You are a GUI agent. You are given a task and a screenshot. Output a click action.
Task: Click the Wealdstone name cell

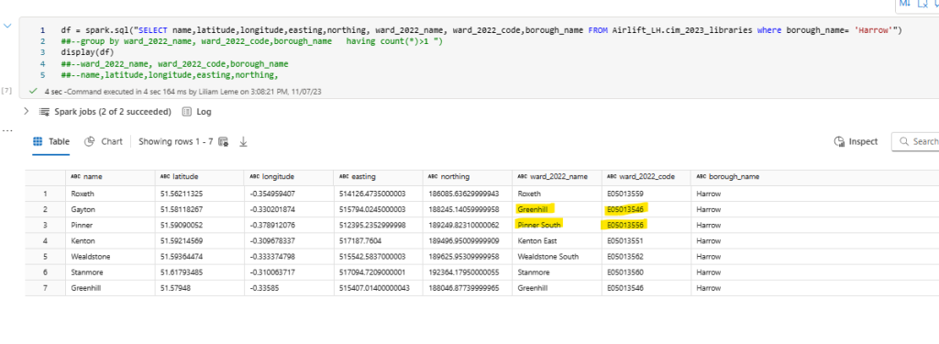tap(110, 257)
